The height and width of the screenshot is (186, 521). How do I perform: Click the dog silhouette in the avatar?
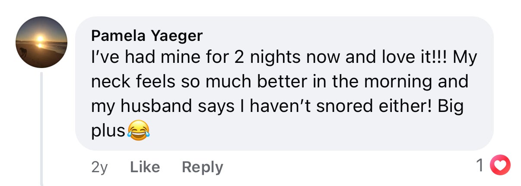point(22,52)
